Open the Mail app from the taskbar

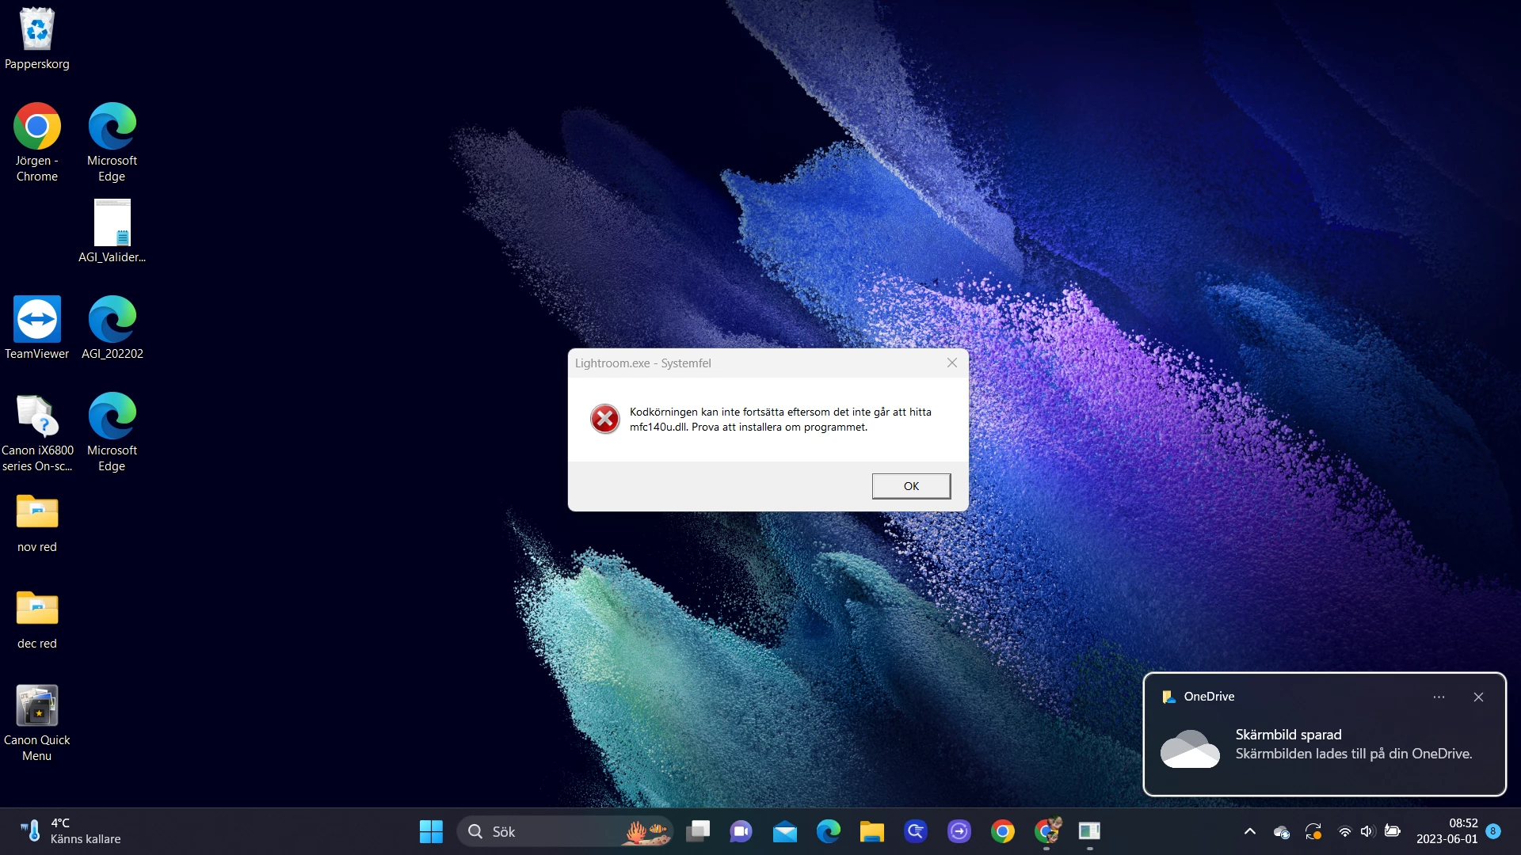[x=785, y=831]
